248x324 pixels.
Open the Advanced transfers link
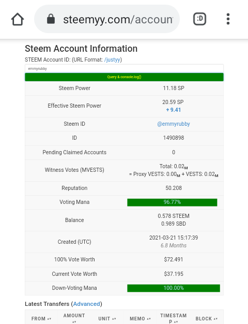(x=86, y=304)
